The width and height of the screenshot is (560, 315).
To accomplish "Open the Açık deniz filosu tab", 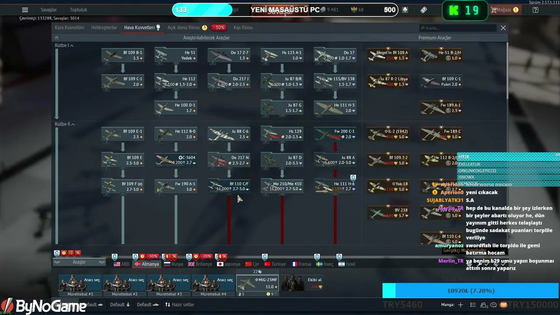I will pos(184,28).
